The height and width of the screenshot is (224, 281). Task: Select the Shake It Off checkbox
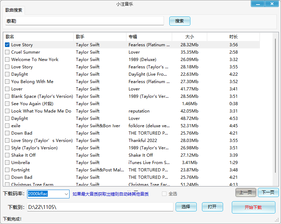tap(7, 155)
